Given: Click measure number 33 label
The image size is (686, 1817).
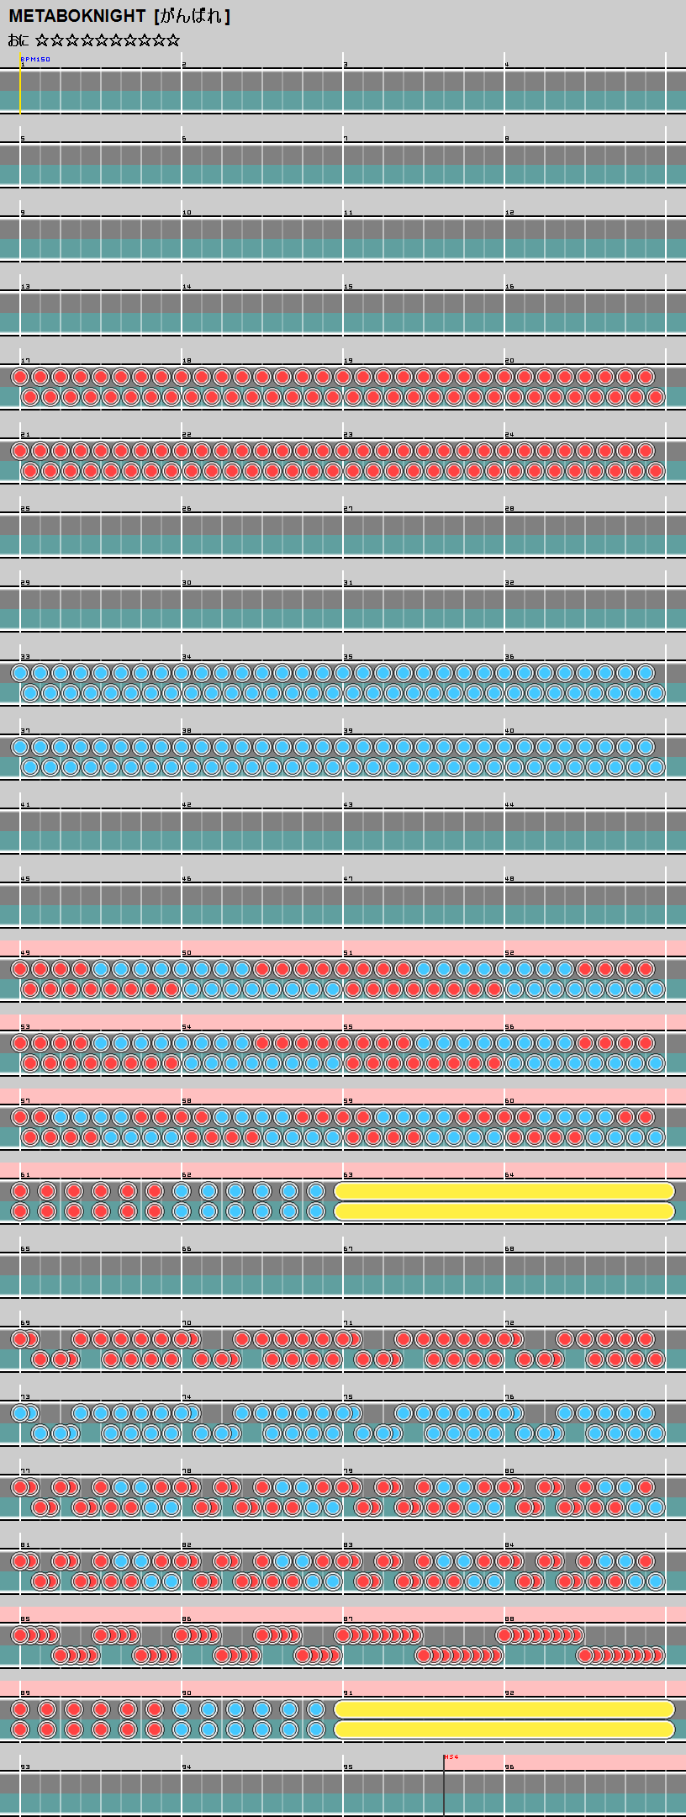Looking at the screenshot, I should coord(25,657).
